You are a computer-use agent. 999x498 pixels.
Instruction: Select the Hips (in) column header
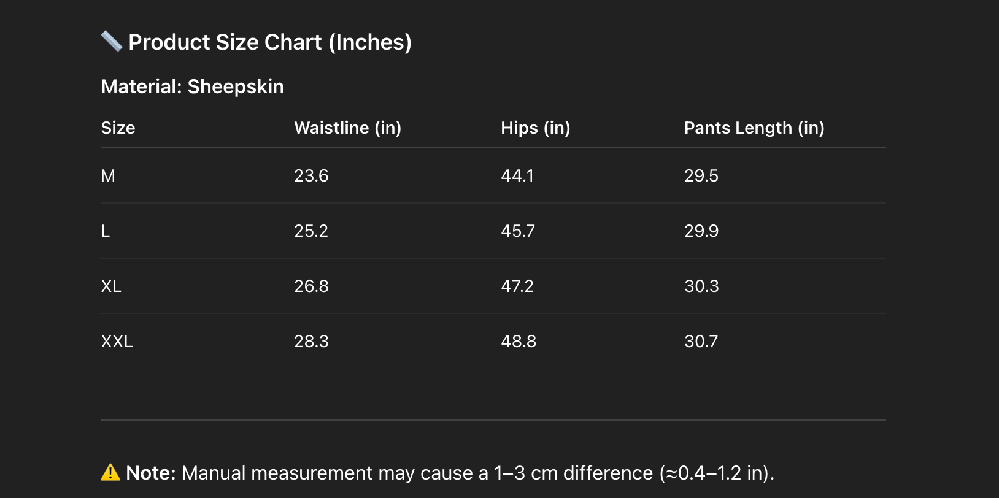coord(536,128)
